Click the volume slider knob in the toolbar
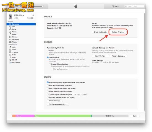152x132 pixels. (43, 6)
